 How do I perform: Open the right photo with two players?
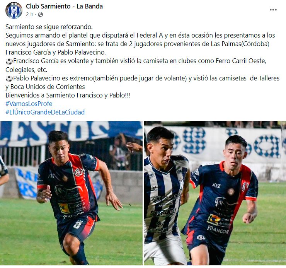[x=215, y=193]
